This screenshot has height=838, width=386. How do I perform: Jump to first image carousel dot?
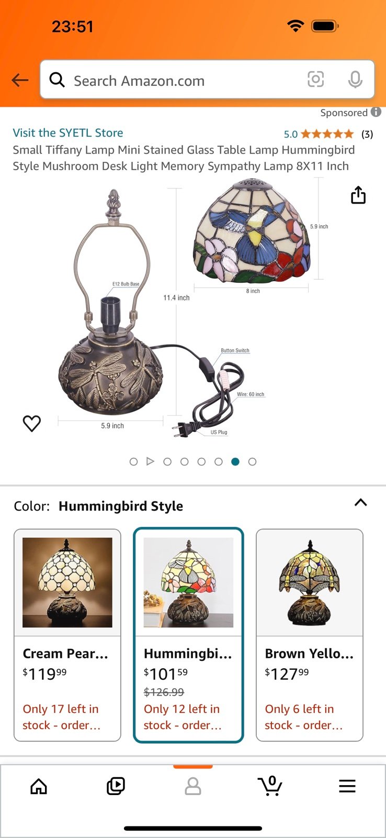tap(133, 462)
